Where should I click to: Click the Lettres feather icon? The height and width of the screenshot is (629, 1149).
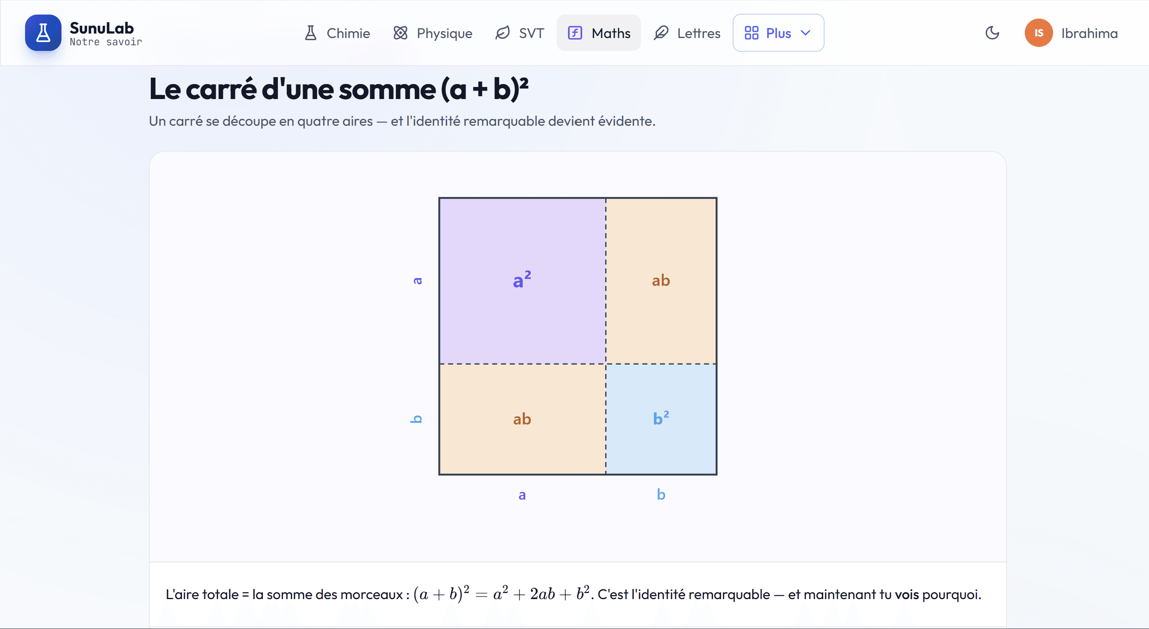[x=661, y=33]
